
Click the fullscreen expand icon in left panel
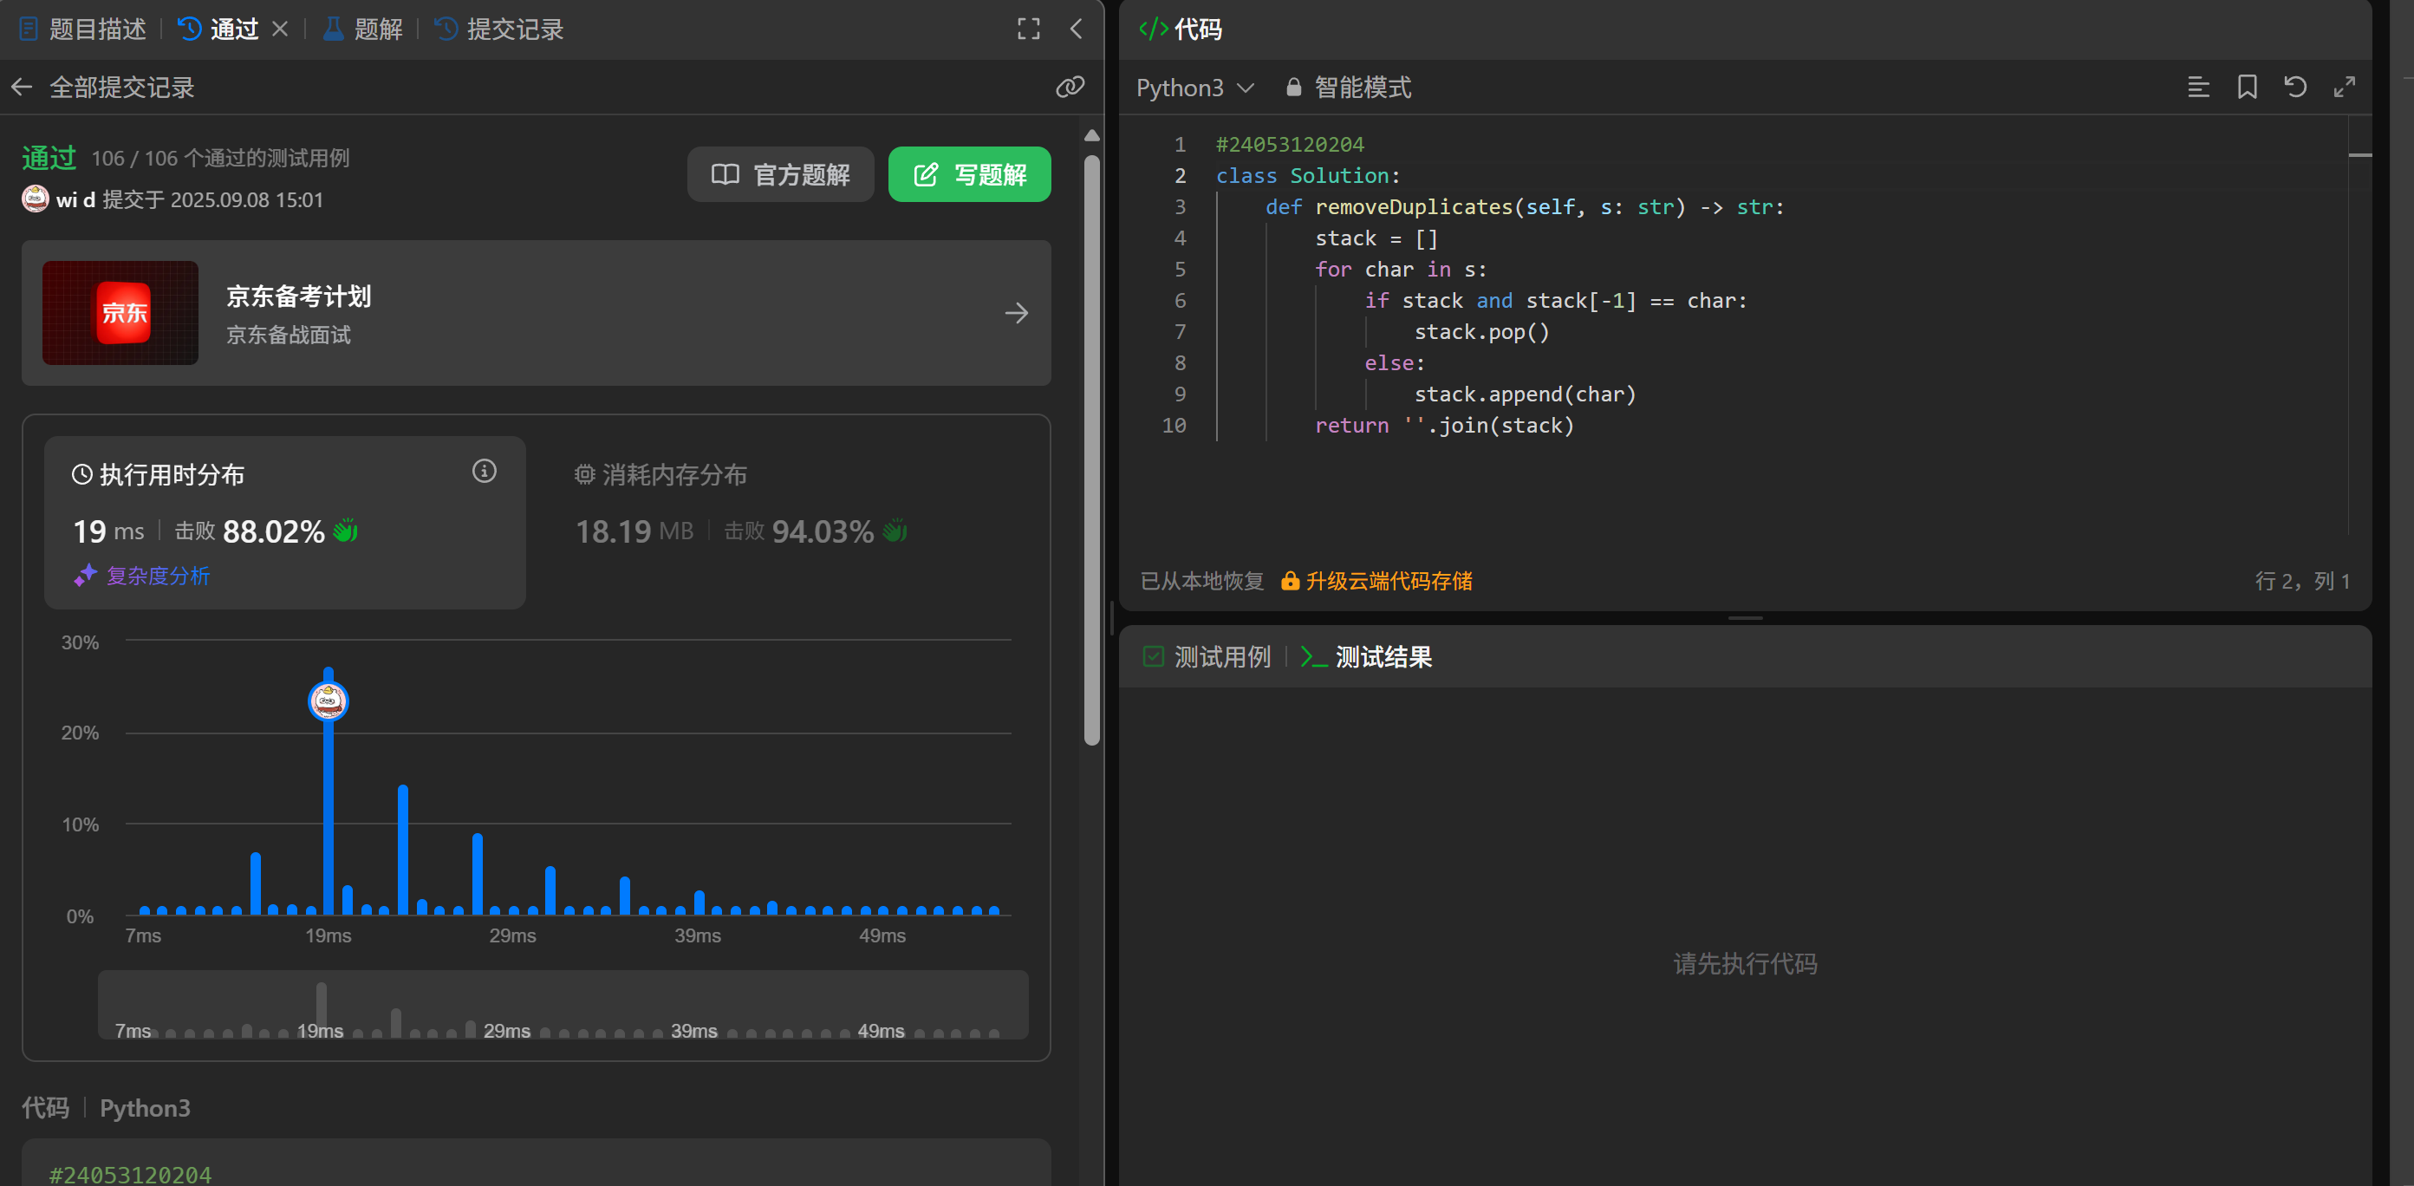(x=1028, y=29)
